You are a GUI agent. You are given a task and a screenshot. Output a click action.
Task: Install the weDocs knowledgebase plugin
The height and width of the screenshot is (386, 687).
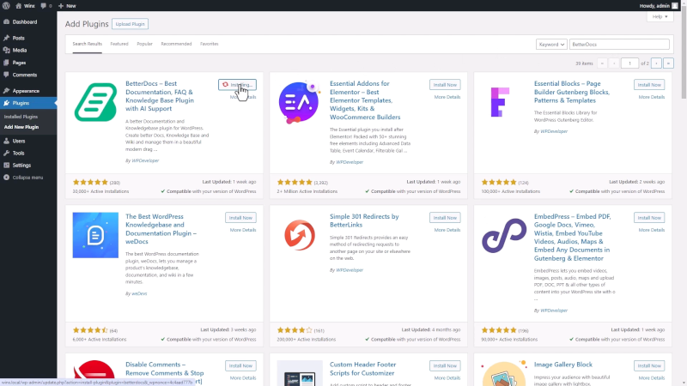[240, 218]
